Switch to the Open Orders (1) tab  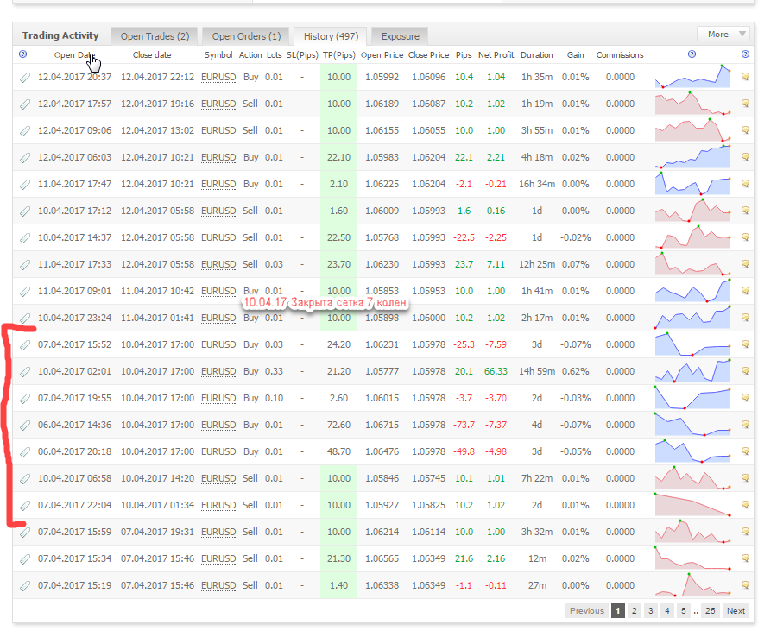point(246,36)
